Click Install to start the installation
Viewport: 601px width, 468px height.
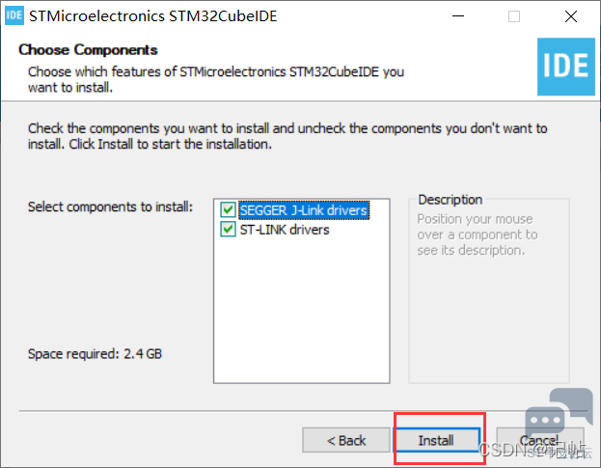point(437,440)
